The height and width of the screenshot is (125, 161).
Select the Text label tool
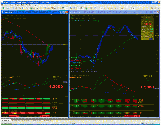(159, 8)
